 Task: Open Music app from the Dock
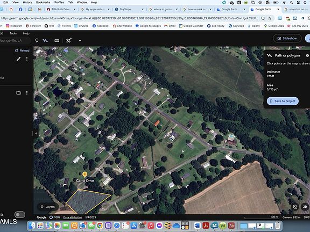coord(151,226)
